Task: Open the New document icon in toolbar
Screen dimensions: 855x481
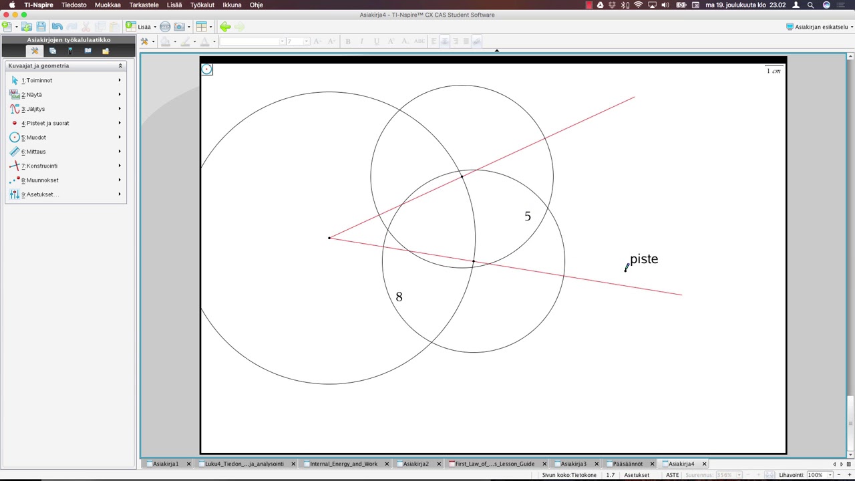Action: 7,27
